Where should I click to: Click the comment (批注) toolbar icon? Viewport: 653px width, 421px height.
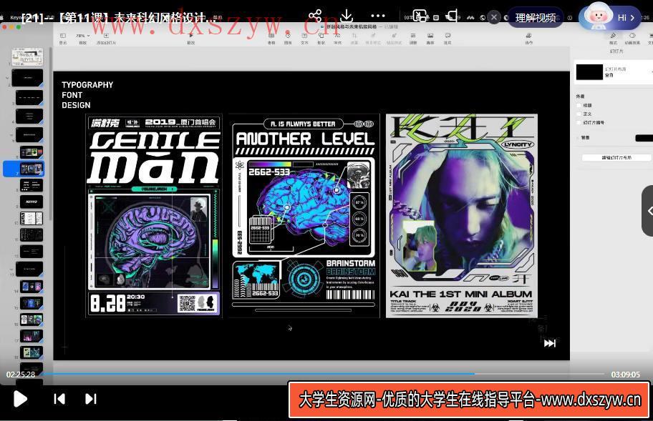coord(448,36)
